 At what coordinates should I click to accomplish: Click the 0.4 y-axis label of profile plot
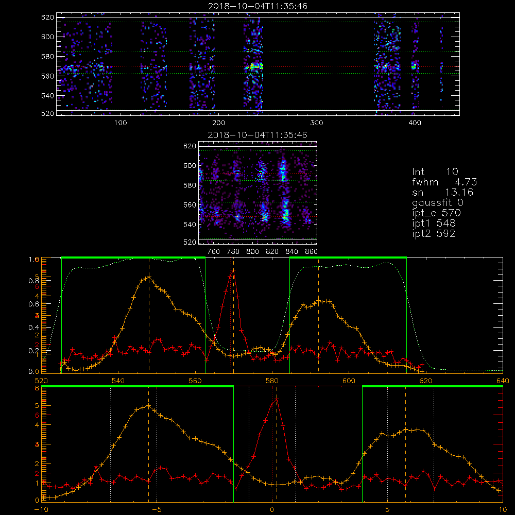33,328
